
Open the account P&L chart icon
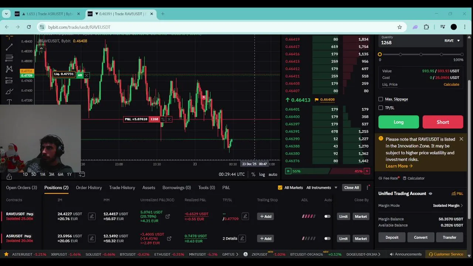click(457, 194)
